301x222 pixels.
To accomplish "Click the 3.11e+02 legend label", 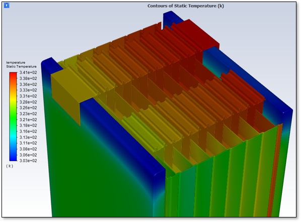I will coord(28,143).
